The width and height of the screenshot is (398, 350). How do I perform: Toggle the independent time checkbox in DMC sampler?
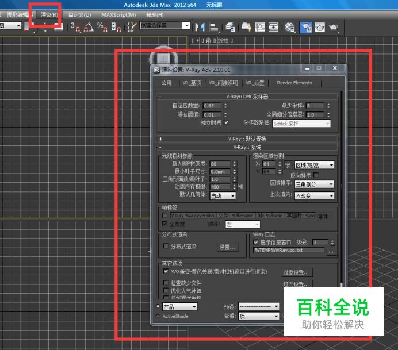[226, 122]
